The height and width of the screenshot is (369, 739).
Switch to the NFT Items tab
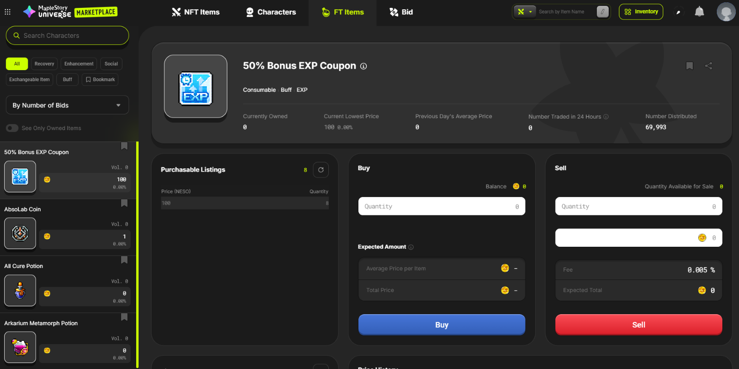coord(196,12)
